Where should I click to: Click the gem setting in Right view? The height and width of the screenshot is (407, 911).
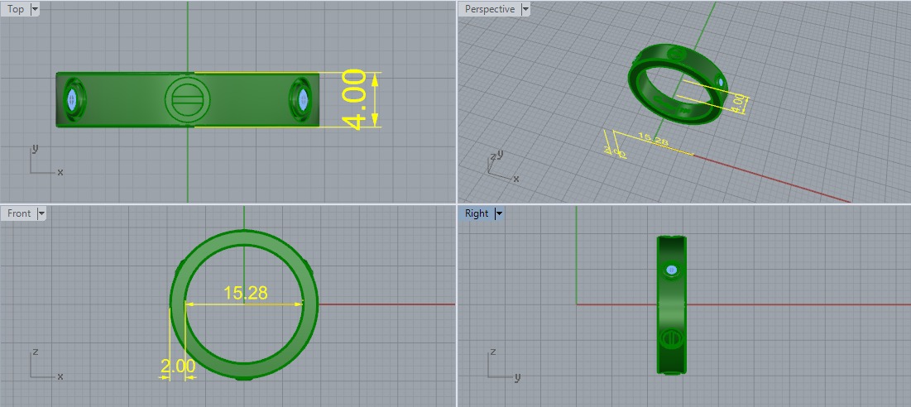672,270
